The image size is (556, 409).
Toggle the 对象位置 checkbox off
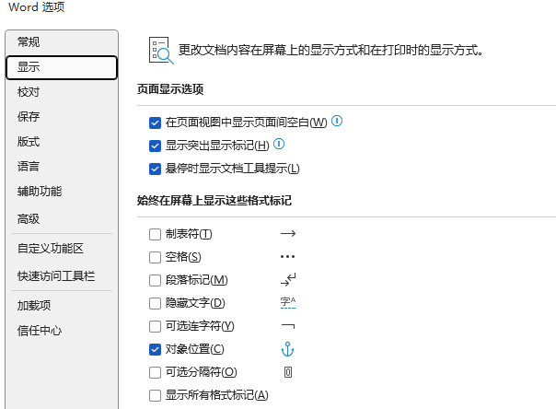[155, 349]
